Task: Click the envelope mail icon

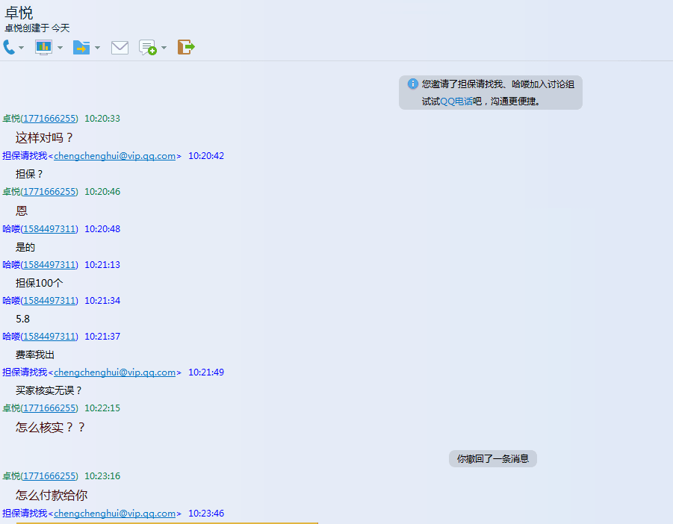Action: tap(120, 48)
